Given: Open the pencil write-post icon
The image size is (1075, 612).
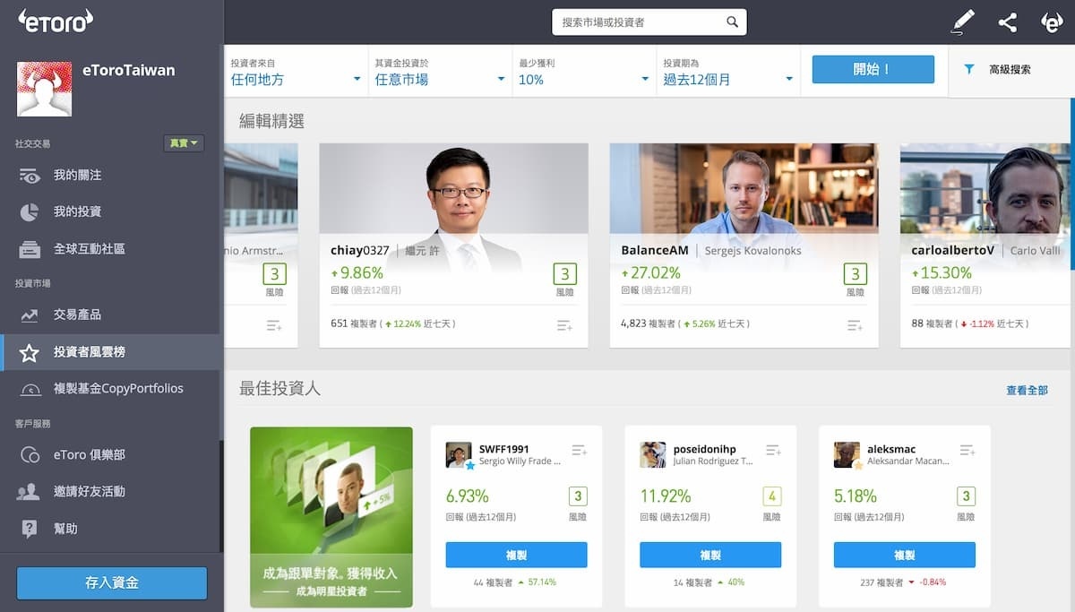Looking at the screenshot, I should click(x=962, y=22).
